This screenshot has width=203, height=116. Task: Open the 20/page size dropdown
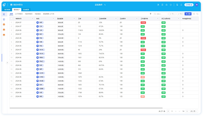194,111
